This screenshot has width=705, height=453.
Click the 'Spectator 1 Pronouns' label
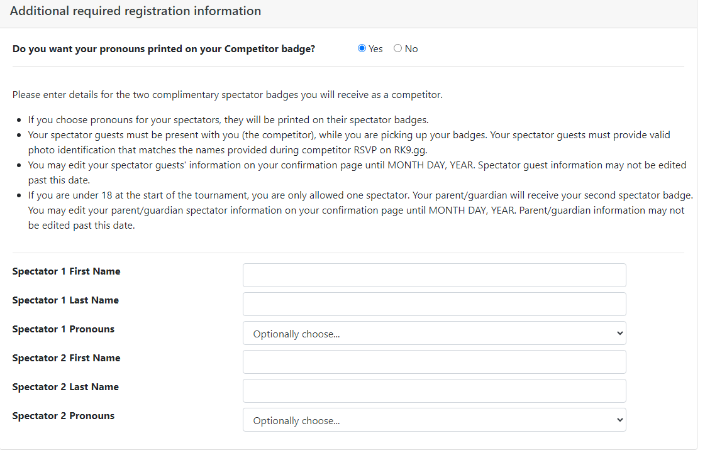pyautogui.click(x=64, y=329)
